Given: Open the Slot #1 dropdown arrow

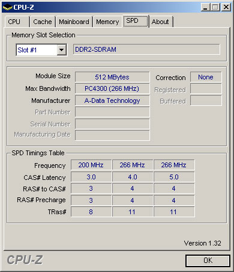Looking at the screenshot, I should pos(62,50).
